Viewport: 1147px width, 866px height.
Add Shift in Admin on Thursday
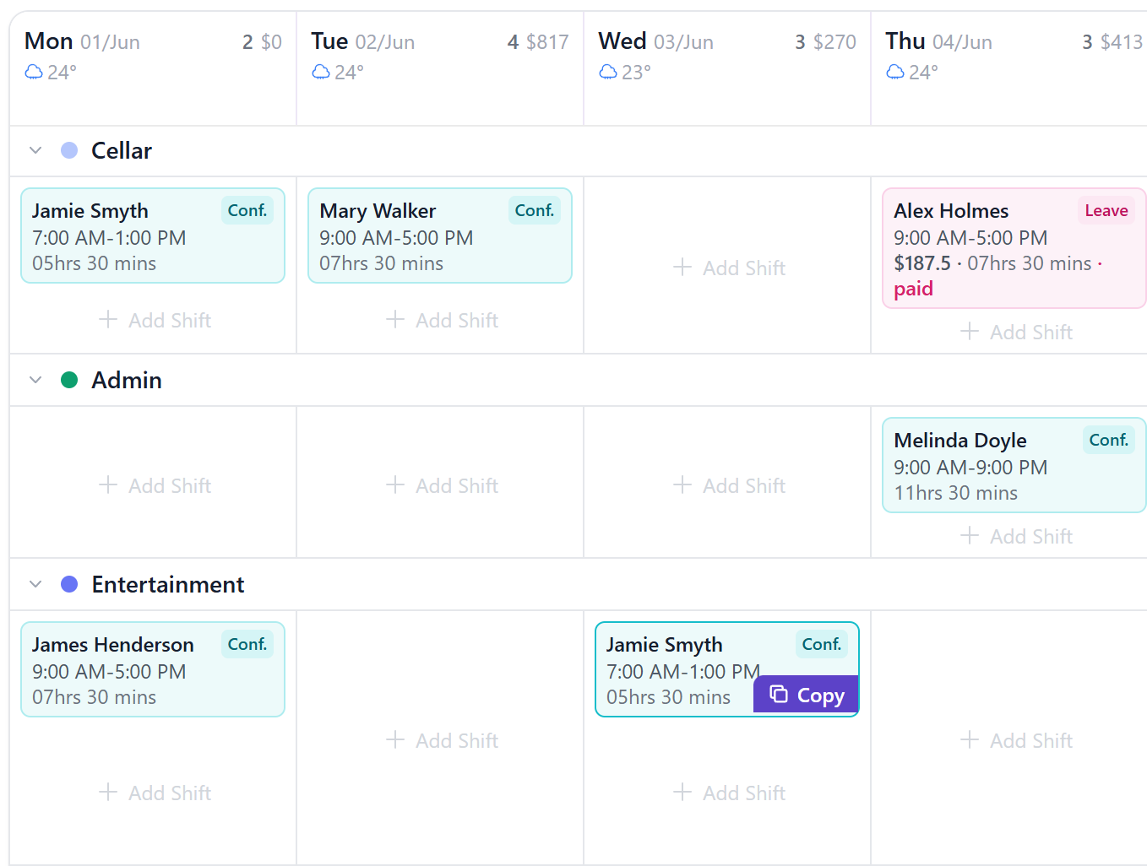(x=1017, y=536)
